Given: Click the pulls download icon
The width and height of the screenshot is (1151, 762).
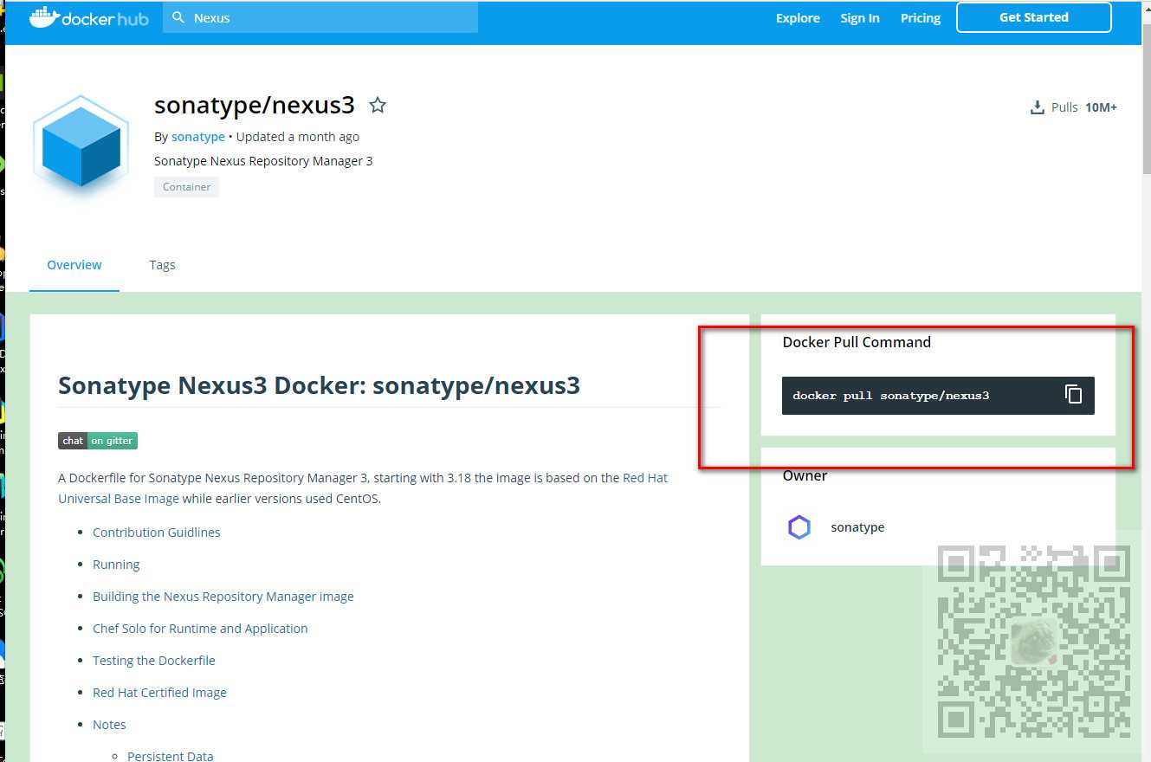Looking at the screenshot, I should (x=1037, y=107).
